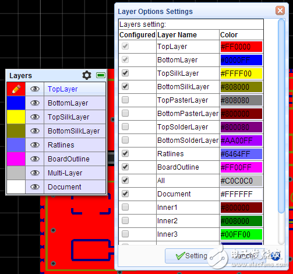Image resolution: width=293 pixels, height=274 pixels.
Task: Close the Layer Options Settings dialog
Action: click(x=280, y=10)
